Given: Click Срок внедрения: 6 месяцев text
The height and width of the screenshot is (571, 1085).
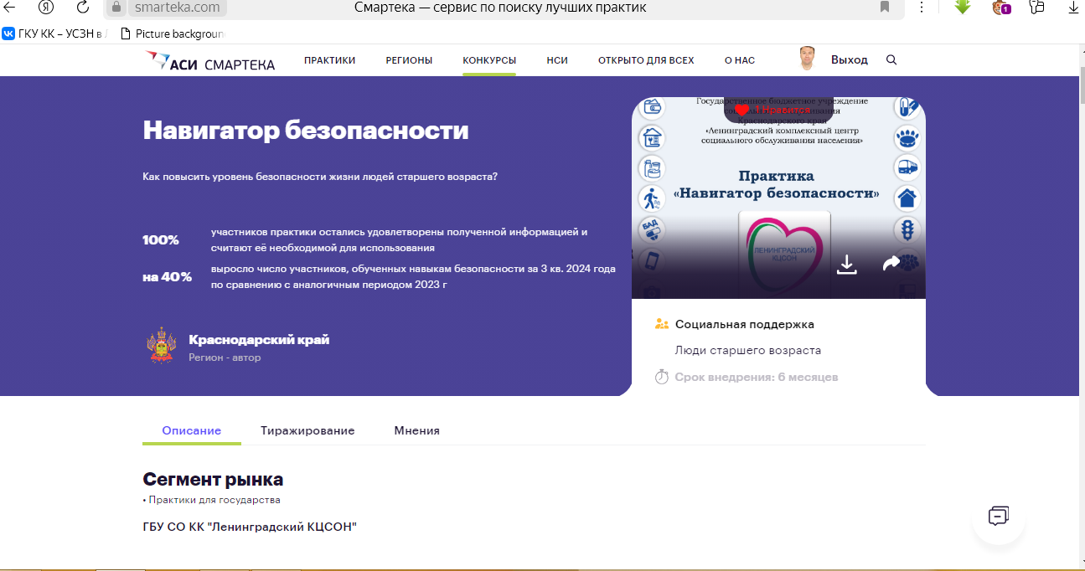Looking at the screenshot, I should click(x=757, y=377).
